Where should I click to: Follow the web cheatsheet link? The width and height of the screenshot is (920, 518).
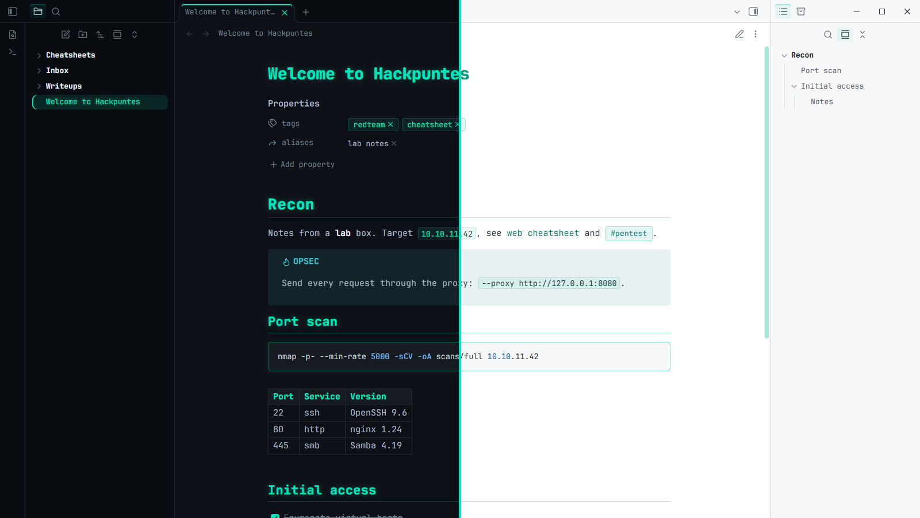[x=543, y=233]
